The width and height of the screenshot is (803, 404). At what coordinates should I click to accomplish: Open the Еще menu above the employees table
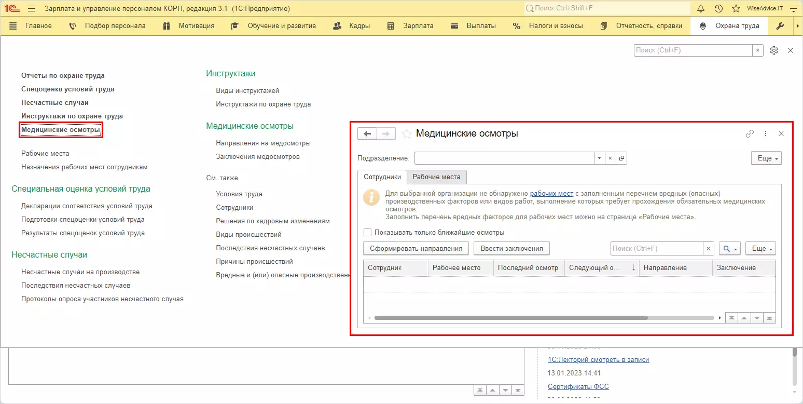760,249
